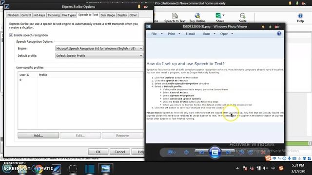Viewport: 312px width, 175px height.
Task: Switch to the Playback tab
Action: (x=13, y=15)
